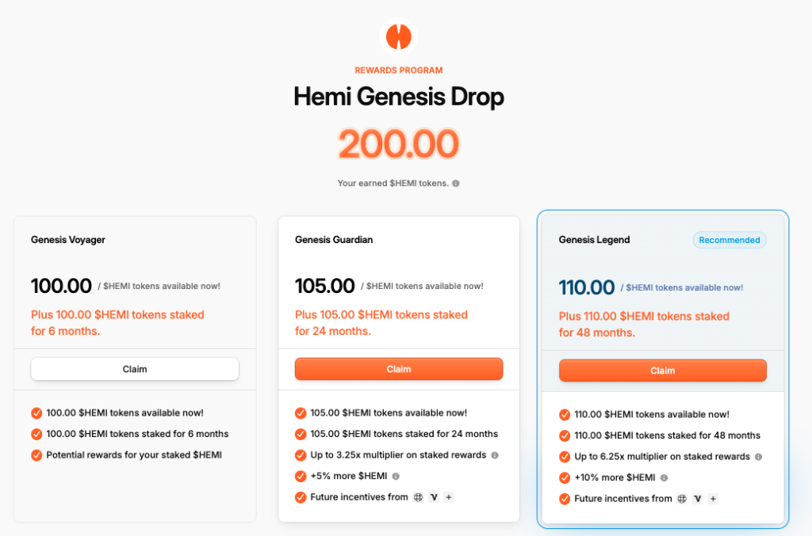
Task: Click info icon next to 6.25x multiplier
Action: click(758, 457)
